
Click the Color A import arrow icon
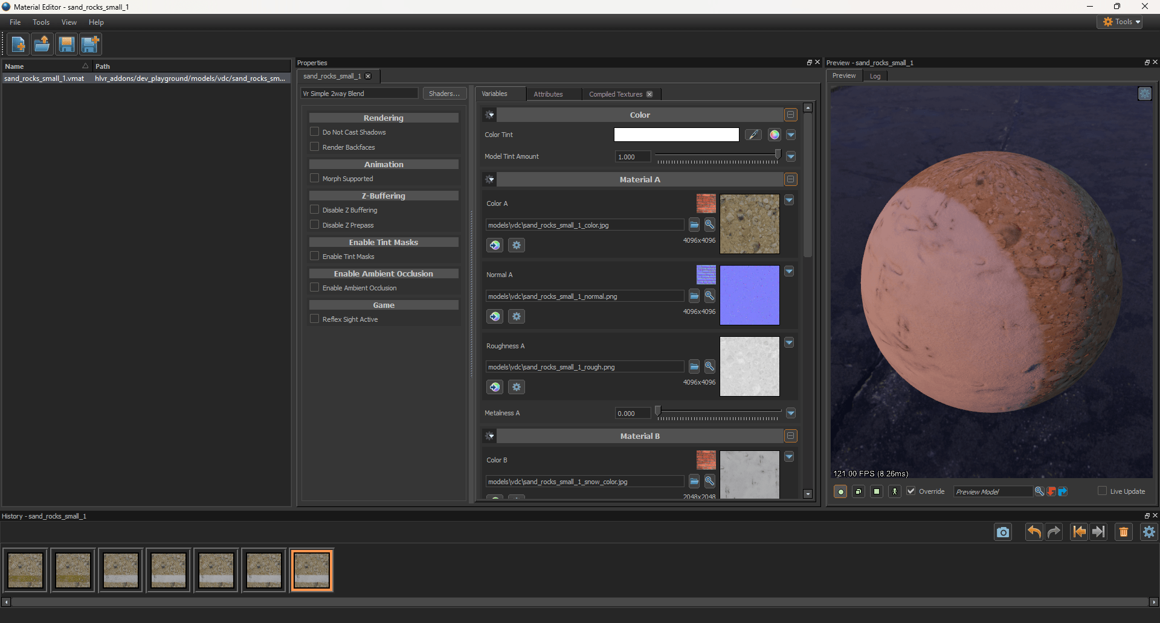coord(495,245)
